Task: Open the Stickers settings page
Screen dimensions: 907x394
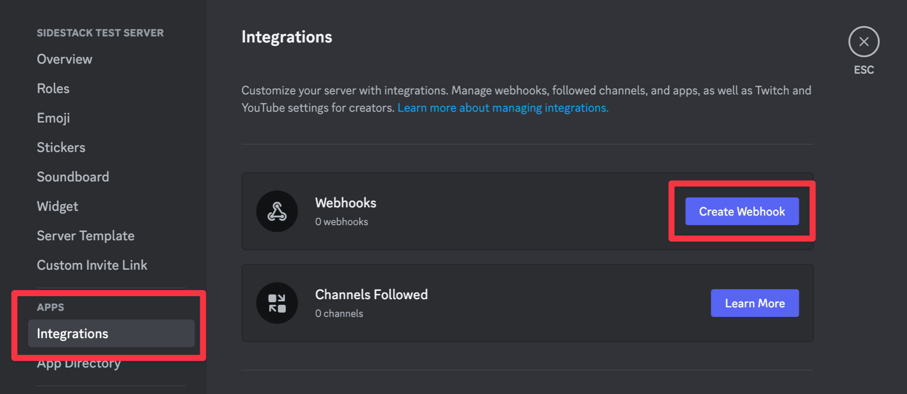Action: [61, 147]
